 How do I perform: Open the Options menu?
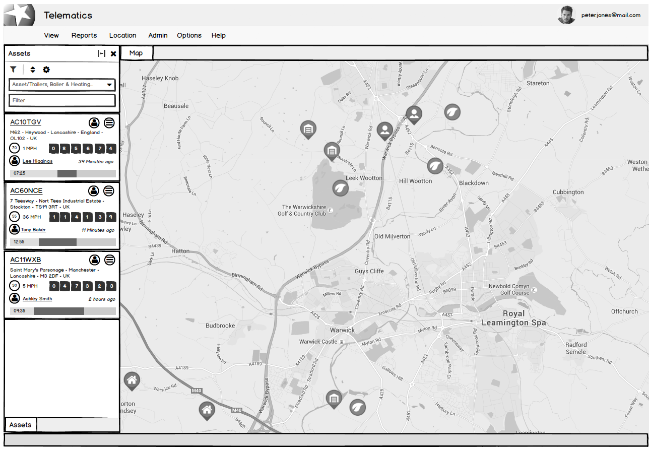(189, 35)
